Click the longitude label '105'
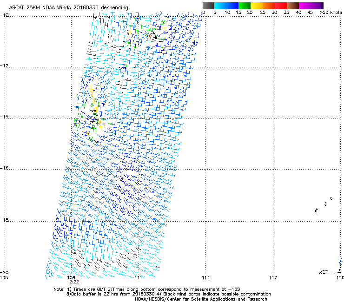Viewport: 344px width, 302px height. [4, 278]
